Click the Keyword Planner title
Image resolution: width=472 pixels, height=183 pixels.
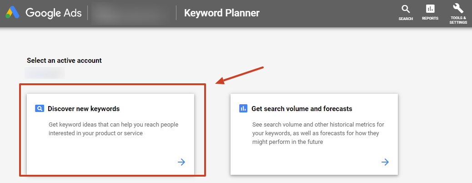[x=222, y=13]
